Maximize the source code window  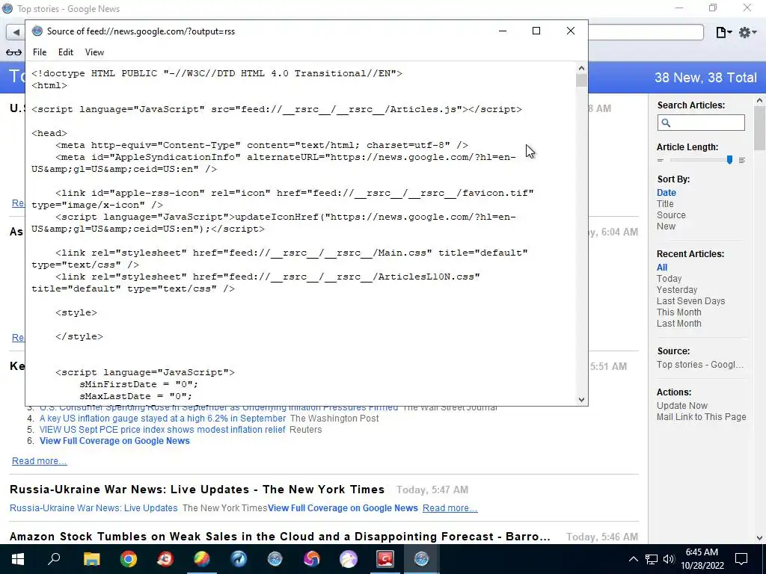pos(536,31)
